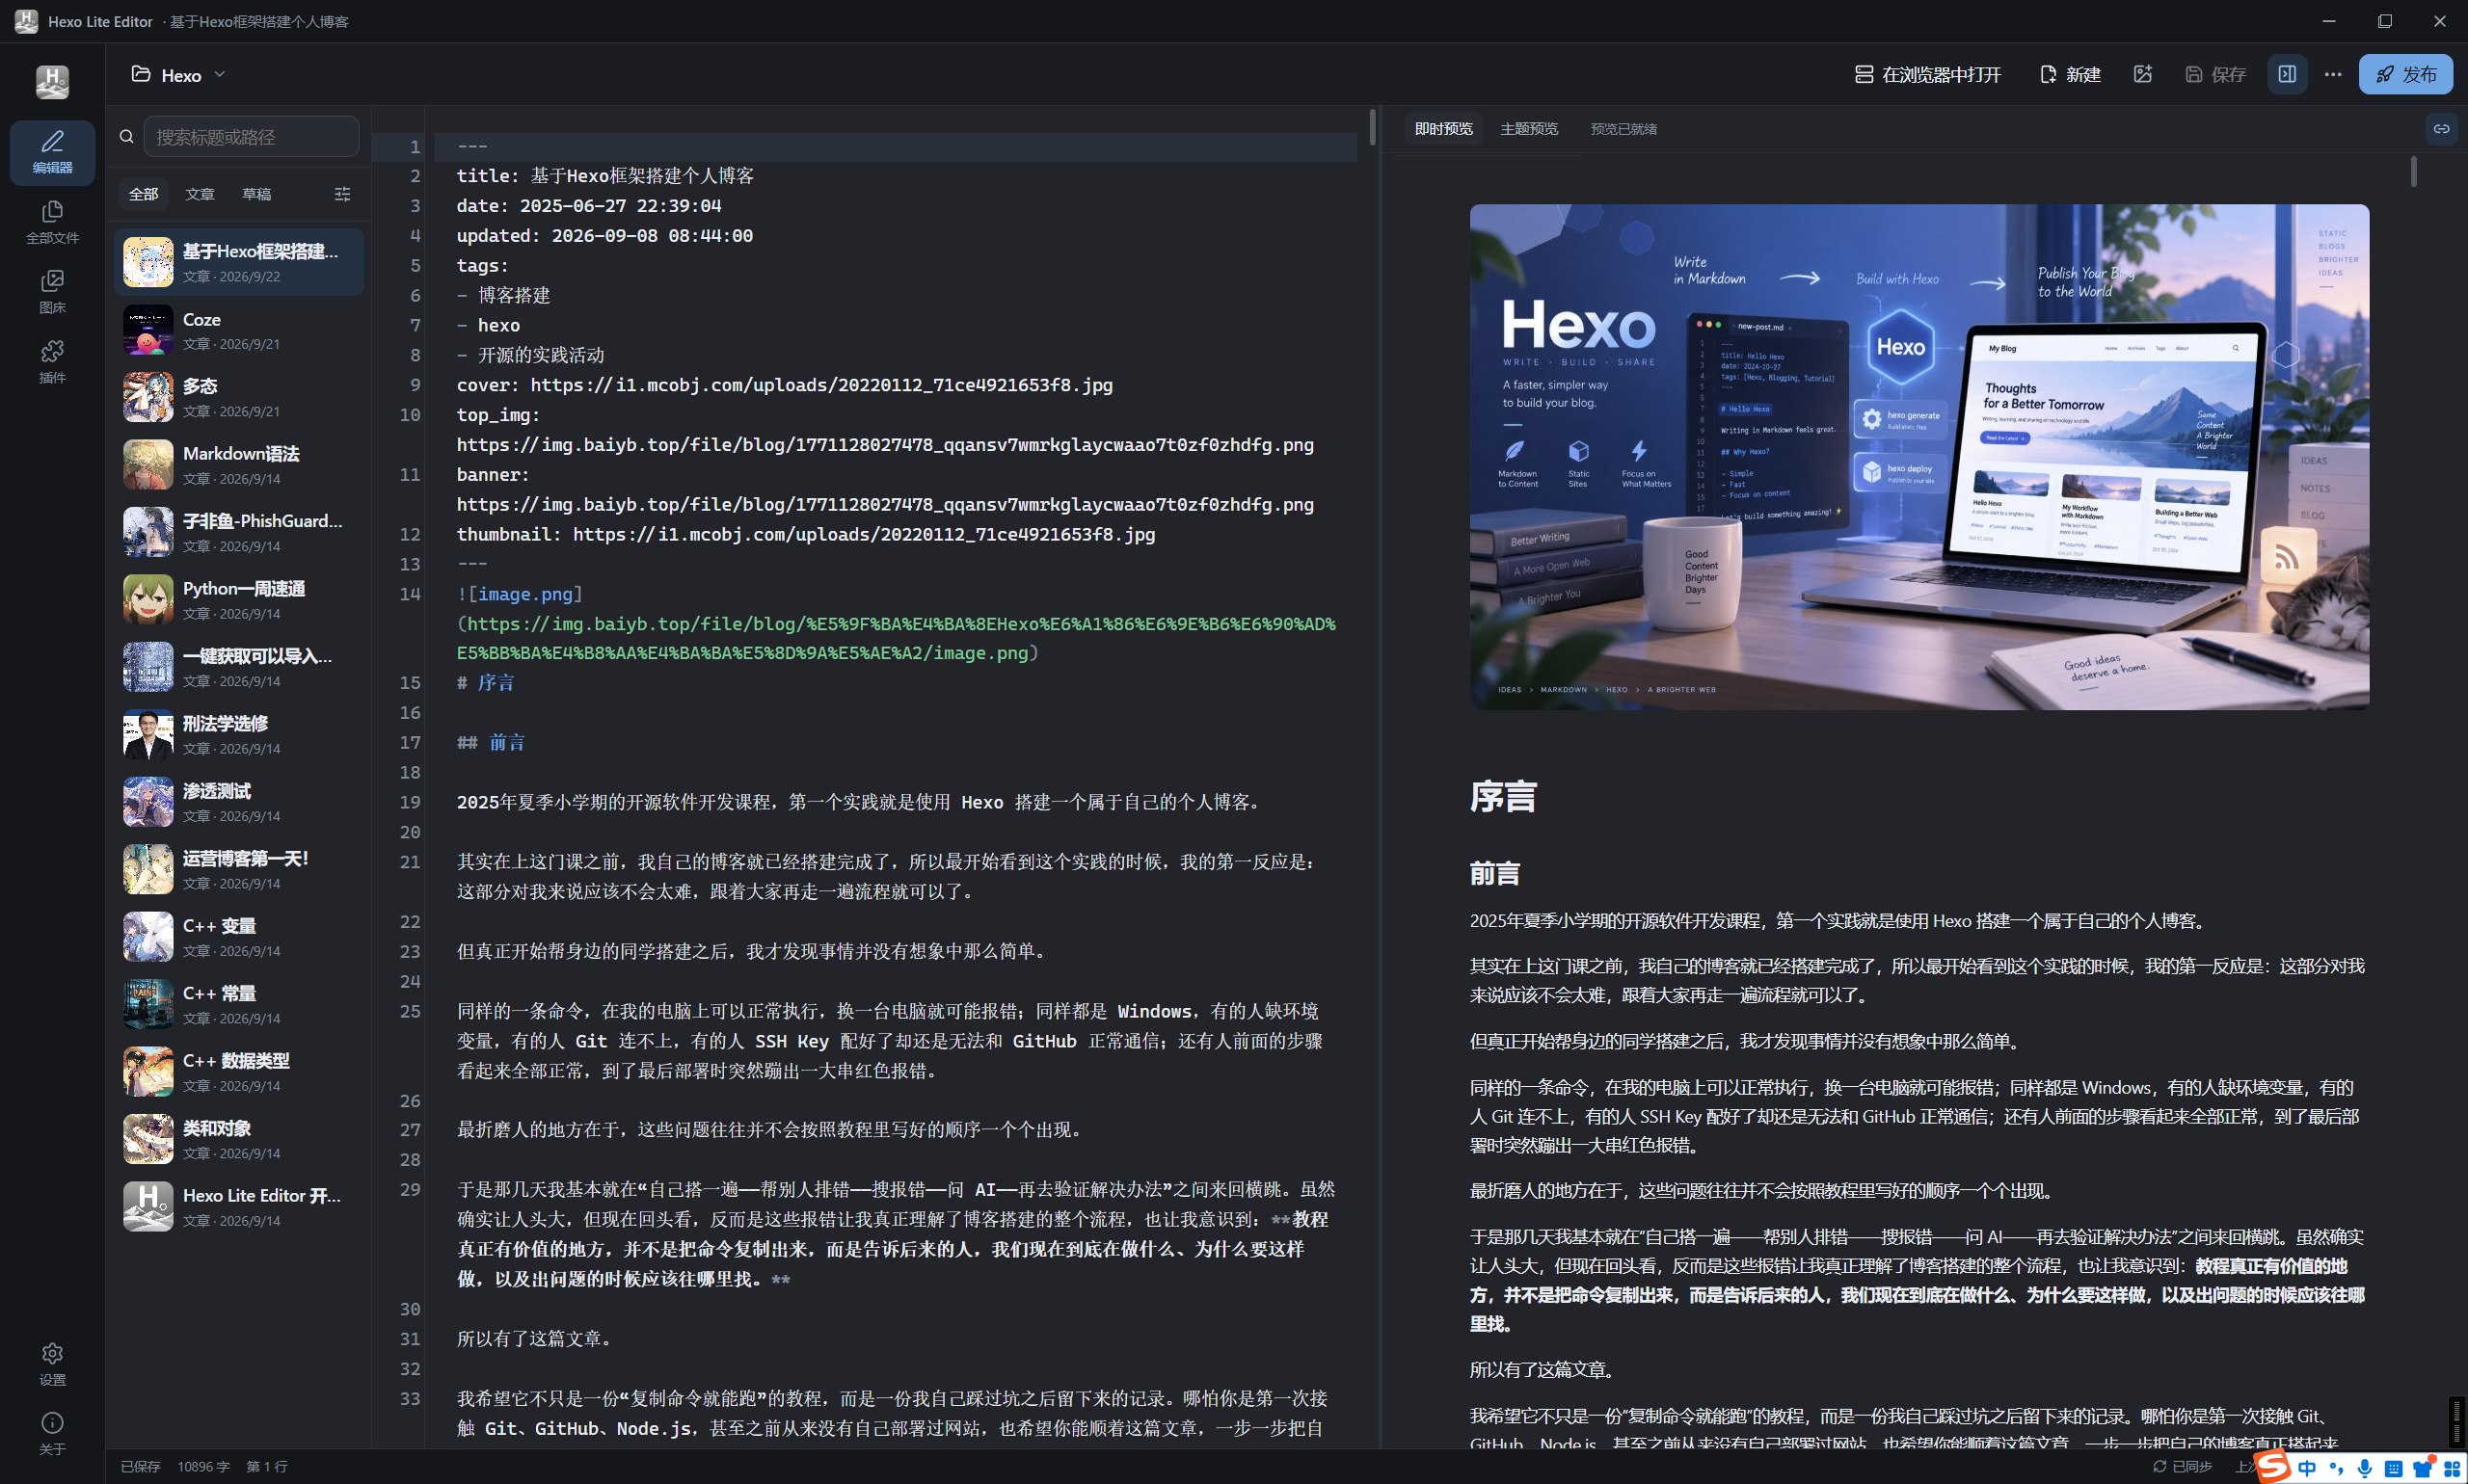Click the 10896 字 word count
Viewport: 2468px width, 1484px height.
pyautogui.click(x=203, y=1467)
